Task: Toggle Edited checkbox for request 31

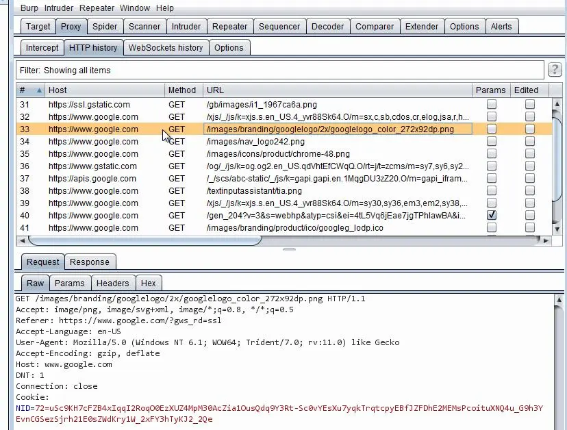Action: pos(530,105)
